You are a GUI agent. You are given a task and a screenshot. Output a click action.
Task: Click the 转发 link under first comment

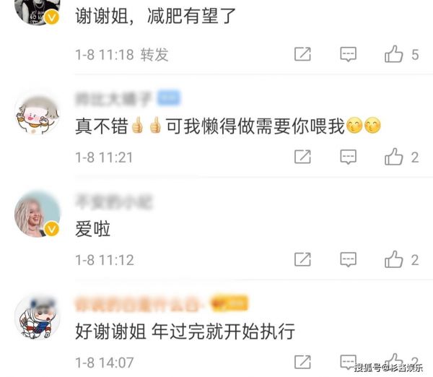tap(154, 54)
